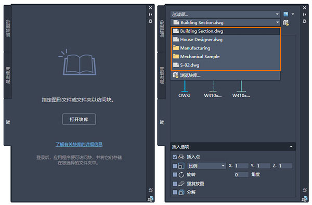Viewport: 312px width, 205px height.
Task: Click the Mechanical Sample folder icon
Action: [x=176, y=56]
